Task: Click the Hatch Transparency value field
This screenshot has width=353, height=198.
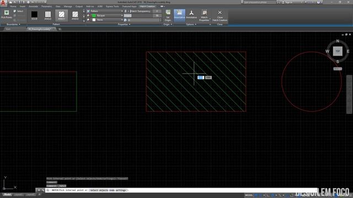Action: click(157, 11)
